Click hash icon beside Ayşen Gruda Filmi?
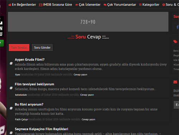This screenshot has width=179, height=135. pos(11,63)
